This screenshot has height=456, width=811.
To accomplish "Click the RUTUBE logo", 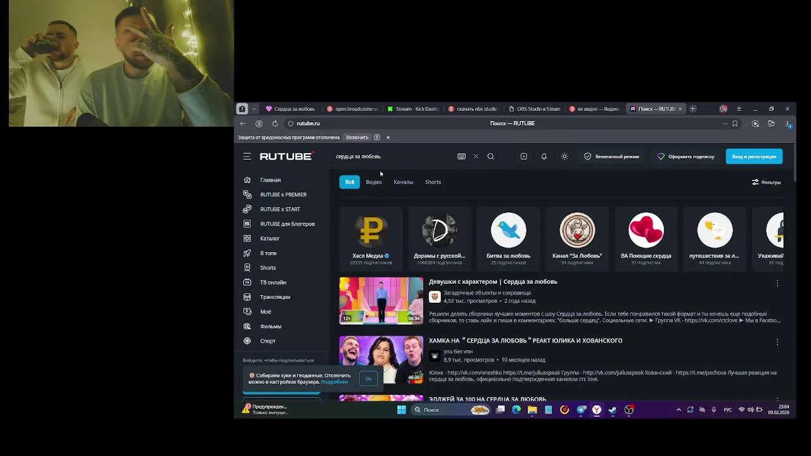I will click(x=286, y=156).
